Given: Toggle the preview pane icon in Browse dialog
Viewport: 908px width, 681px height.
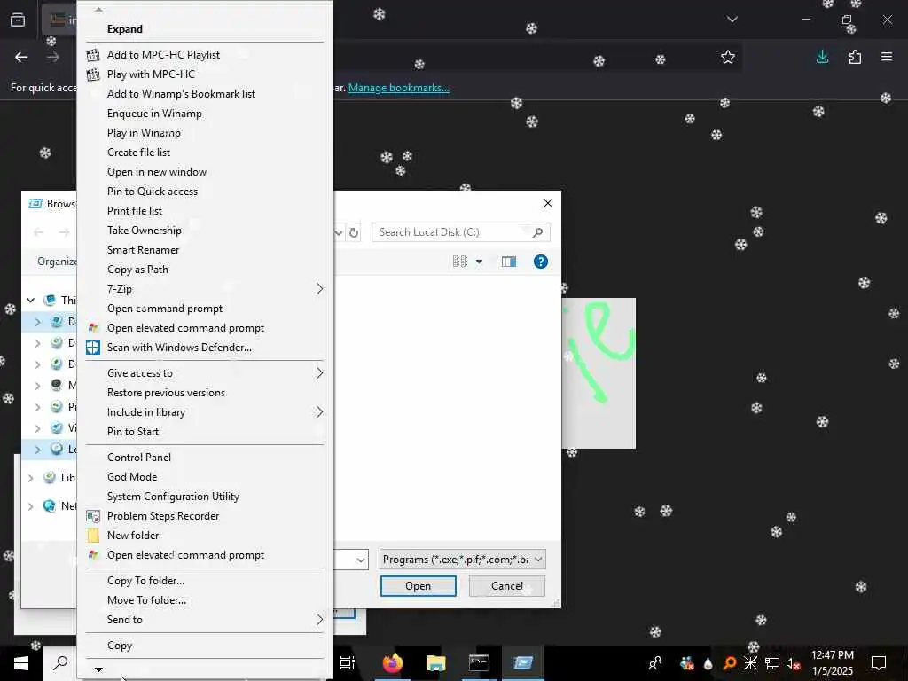Looking at the screenshot, I should [x=508, y=262].
